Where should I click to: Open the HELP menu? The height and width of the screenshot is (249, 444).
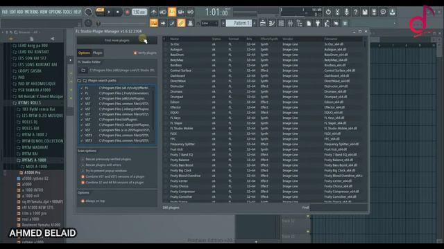[77, 12]
